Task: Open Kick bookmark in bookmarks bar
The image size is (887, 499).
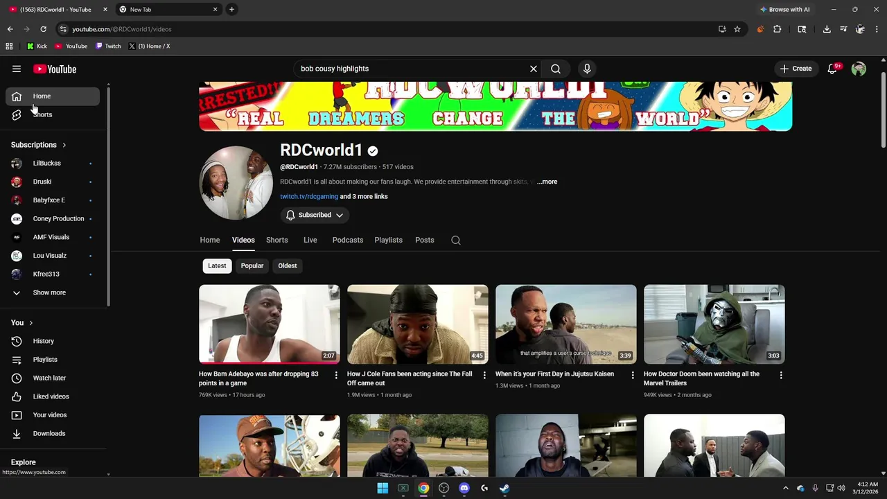Action: click(37, 46)
